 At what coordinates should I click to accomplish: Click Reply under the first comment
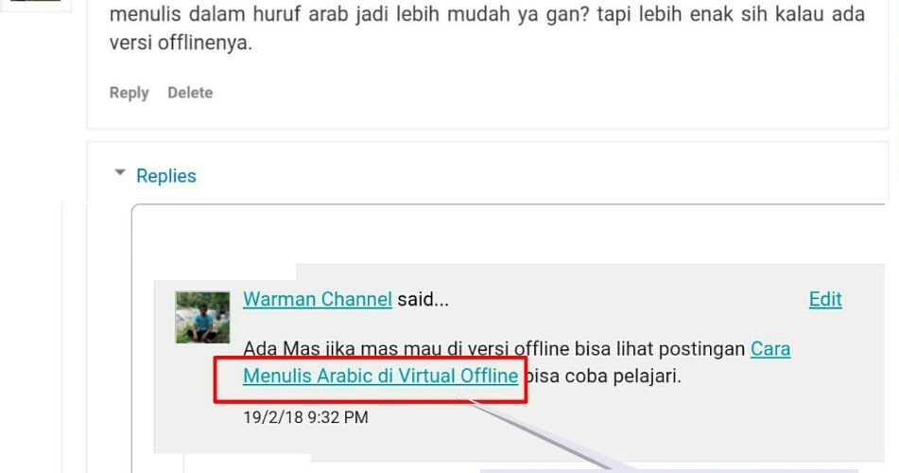129,93
